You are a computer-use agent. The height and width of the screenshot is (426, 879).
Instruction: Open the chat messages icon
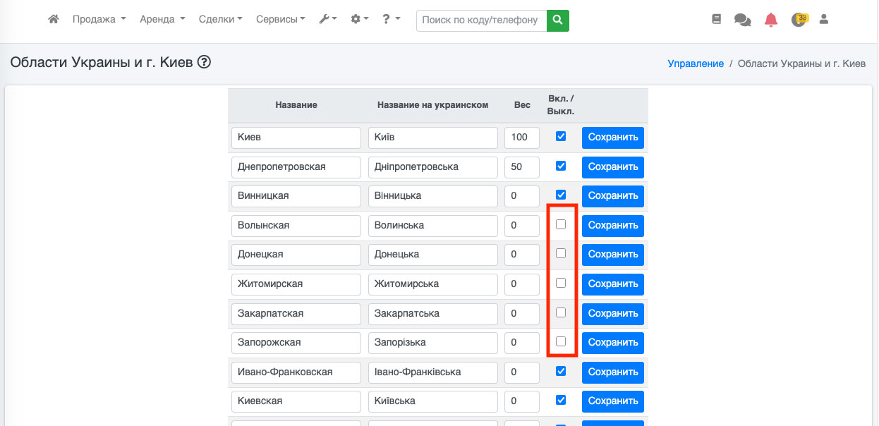[742, 20]
